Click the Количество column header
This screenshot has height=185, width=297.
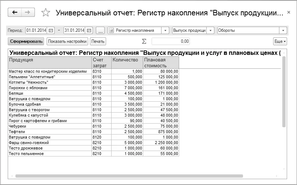(x=127, y=63)
